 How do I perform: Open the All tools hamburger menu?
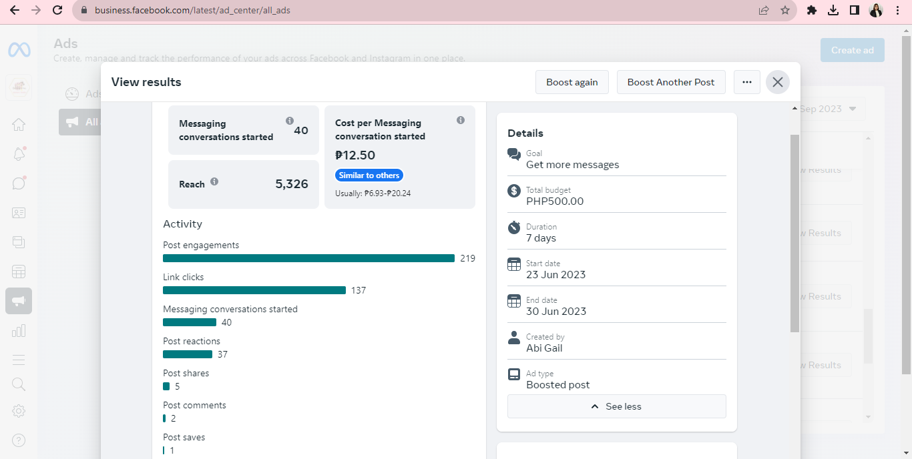[19, 360]
